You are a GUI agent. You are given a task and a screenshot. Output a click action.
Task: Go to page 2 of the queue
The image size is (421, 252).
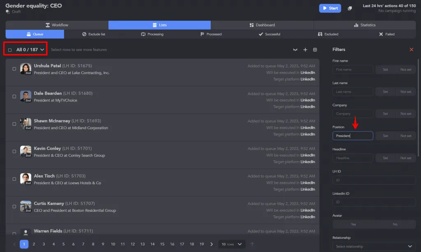pyautogui.click(x=34, y=244)
